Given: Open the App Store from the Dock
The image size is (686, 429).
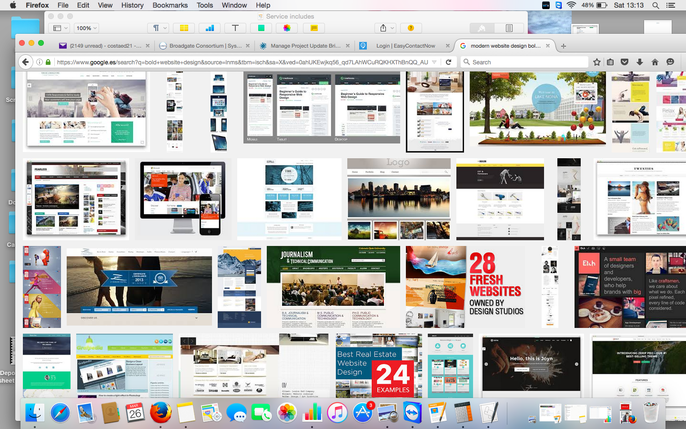Looking at the screenshot, I should coord(363,412).
